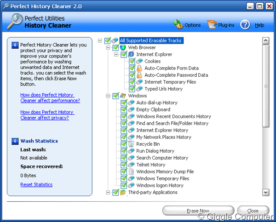Image resolution: width=276 pixels, height=222 pixels.
Task: Click the eraser icon beside Empty Clipboard
Action: point(131,109)
